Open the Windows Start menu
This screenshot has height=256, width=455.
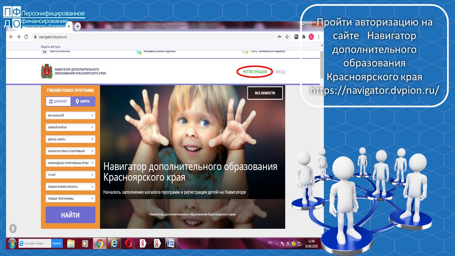[x=12, y=243]
